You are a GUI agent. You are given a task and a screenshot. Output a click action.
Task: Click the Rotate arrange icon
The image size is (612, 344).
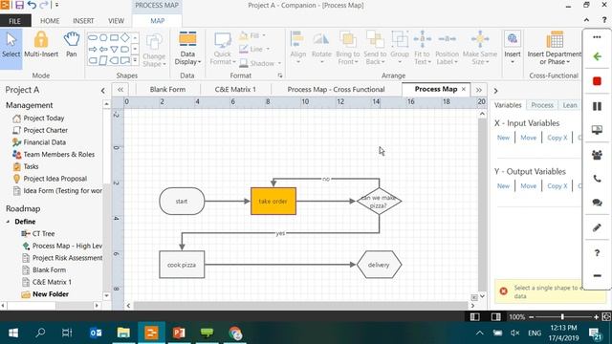click(x=321, y=48)
